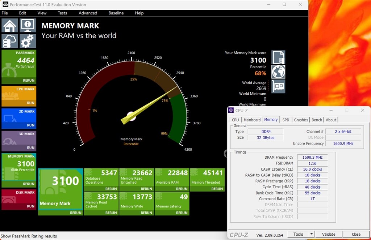Rerun the Database Operations test
371x240 pixels.
(111, 189)
